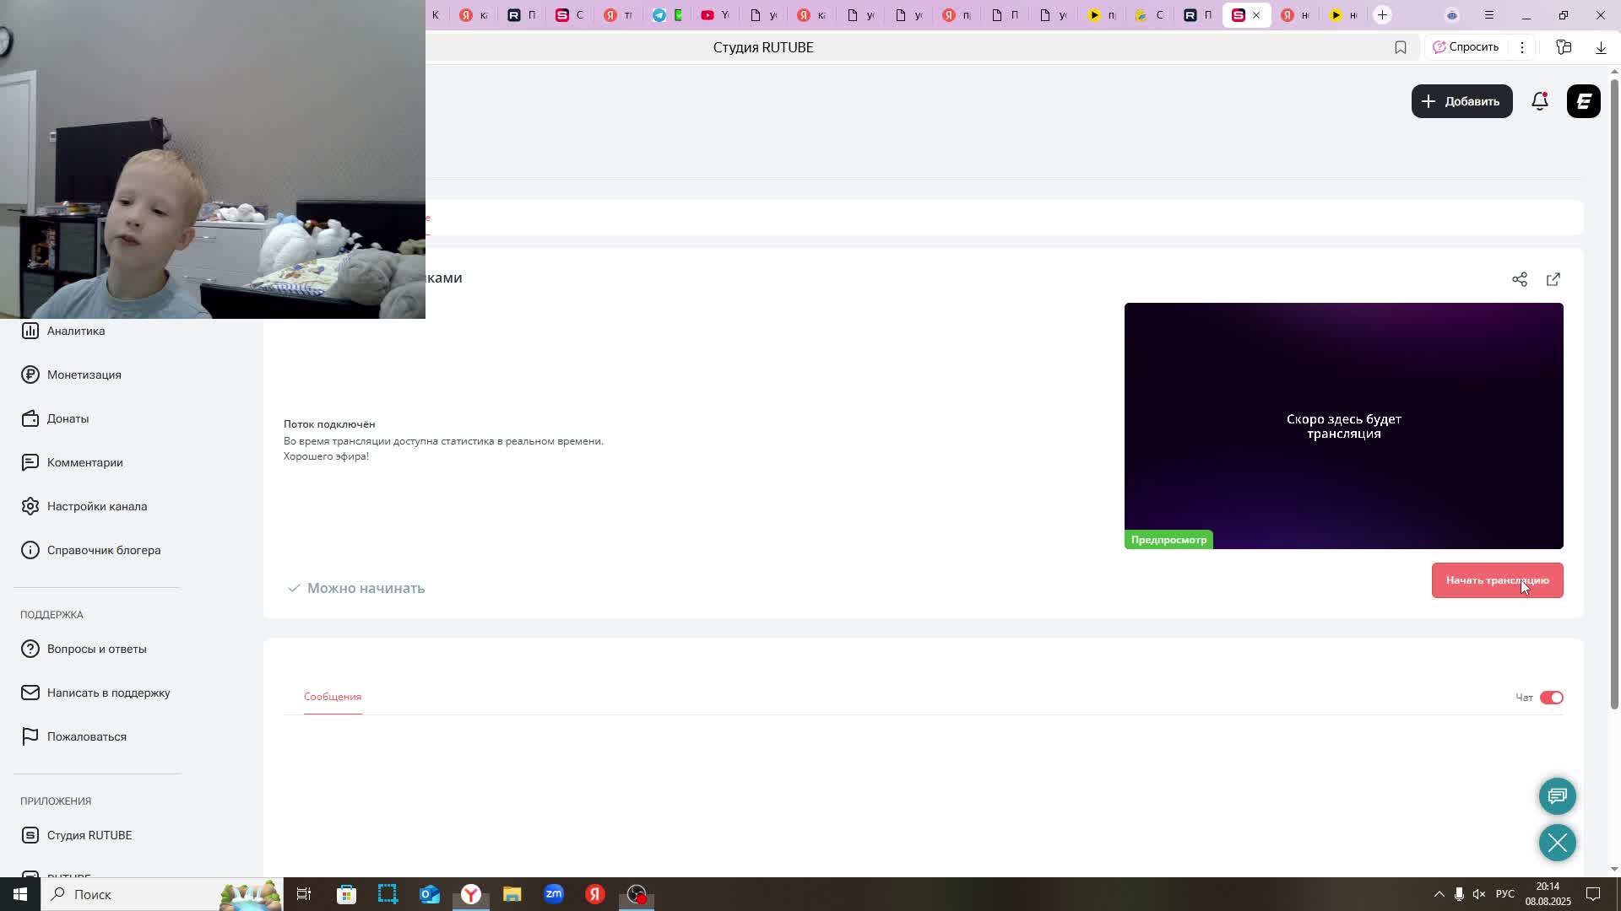1621x911 pixels.
Task: Open the stream in a new window
Action: click(1553, 279)
